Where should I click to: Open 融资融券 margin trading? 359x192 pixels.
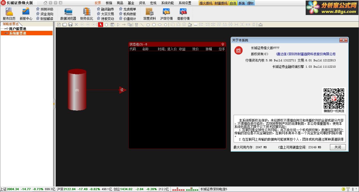(x=105, y=9)
